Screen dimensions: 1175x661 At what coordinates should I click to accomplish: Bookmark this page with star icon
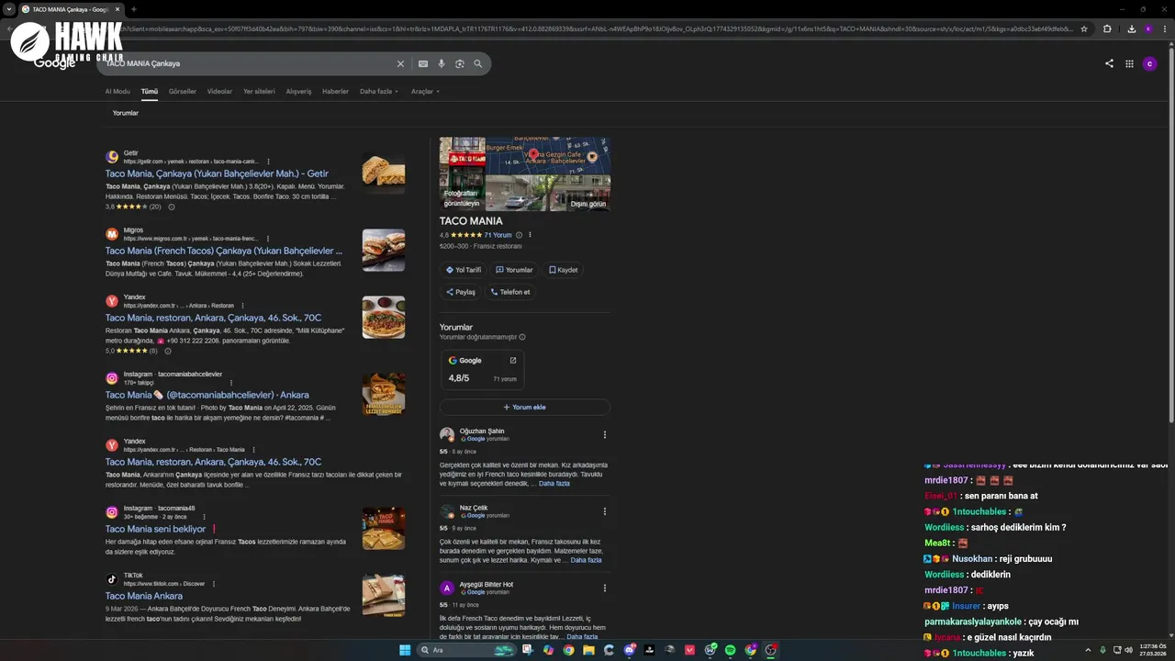pyautogui.click(x=1084, y=28)
